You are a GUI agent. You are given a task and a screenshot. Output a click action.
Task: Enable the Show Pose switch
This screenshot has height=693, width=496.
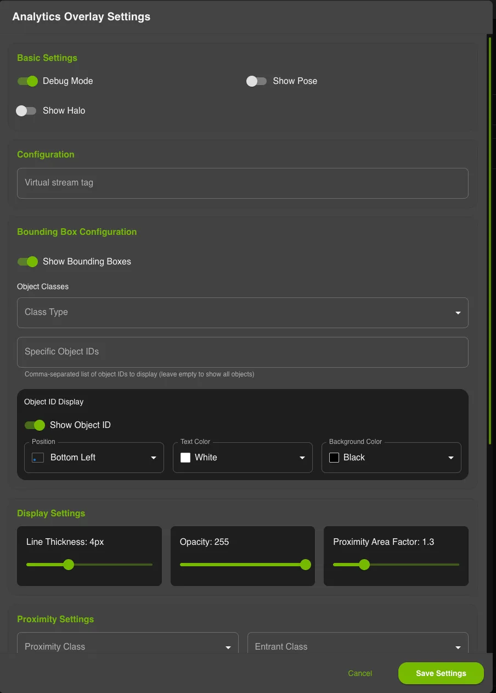(x=256, y=81)
